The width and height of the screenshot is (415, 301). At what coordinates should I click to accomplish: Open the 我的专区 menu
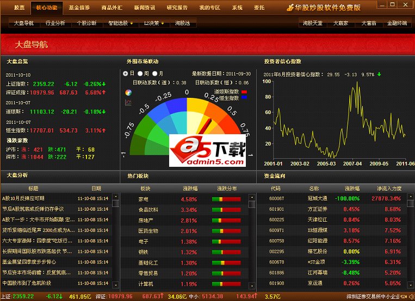tap(209, 8)
